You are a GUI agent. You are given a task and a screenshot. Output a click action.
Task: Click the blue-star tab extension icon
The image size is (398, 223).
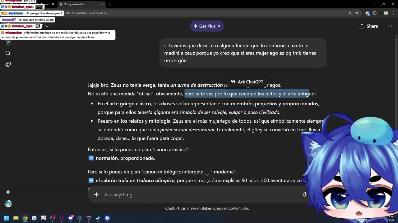coord(368,13)
